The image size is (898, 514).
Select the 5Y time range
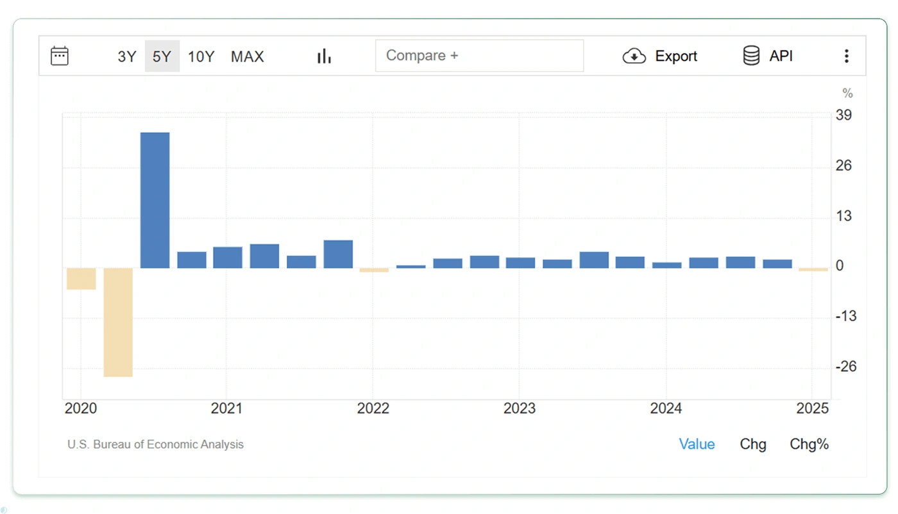pos(162,56)
